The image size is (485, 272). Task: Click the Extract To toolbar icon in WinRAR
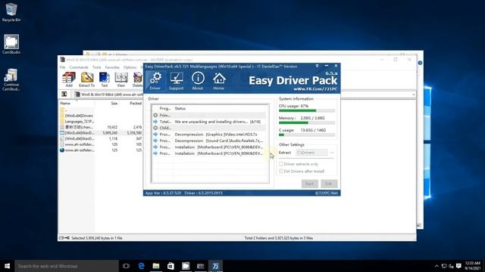point(87,80)
